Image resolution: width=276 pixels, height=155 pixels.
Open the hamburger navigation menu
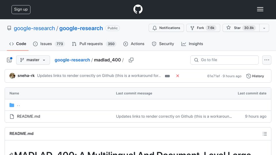click(260, 9)
